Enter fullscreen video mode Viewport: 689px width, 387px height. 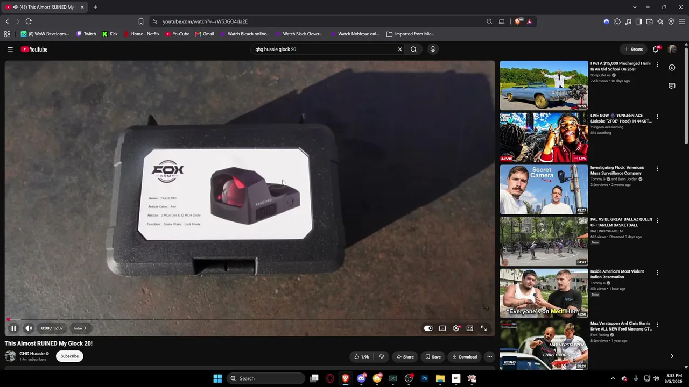tap(484, 328)
